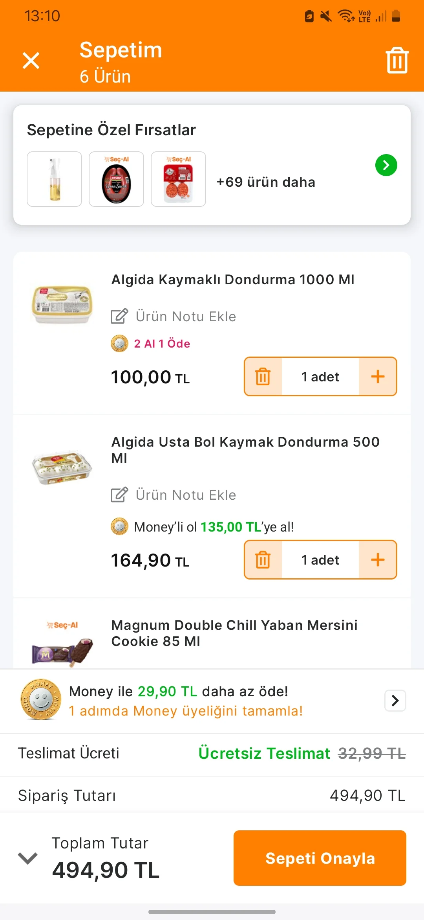Viewport: 424px width, 920px height.
Task: Open Magnum Double Chill product image
Action: click(x=62, y=643)
